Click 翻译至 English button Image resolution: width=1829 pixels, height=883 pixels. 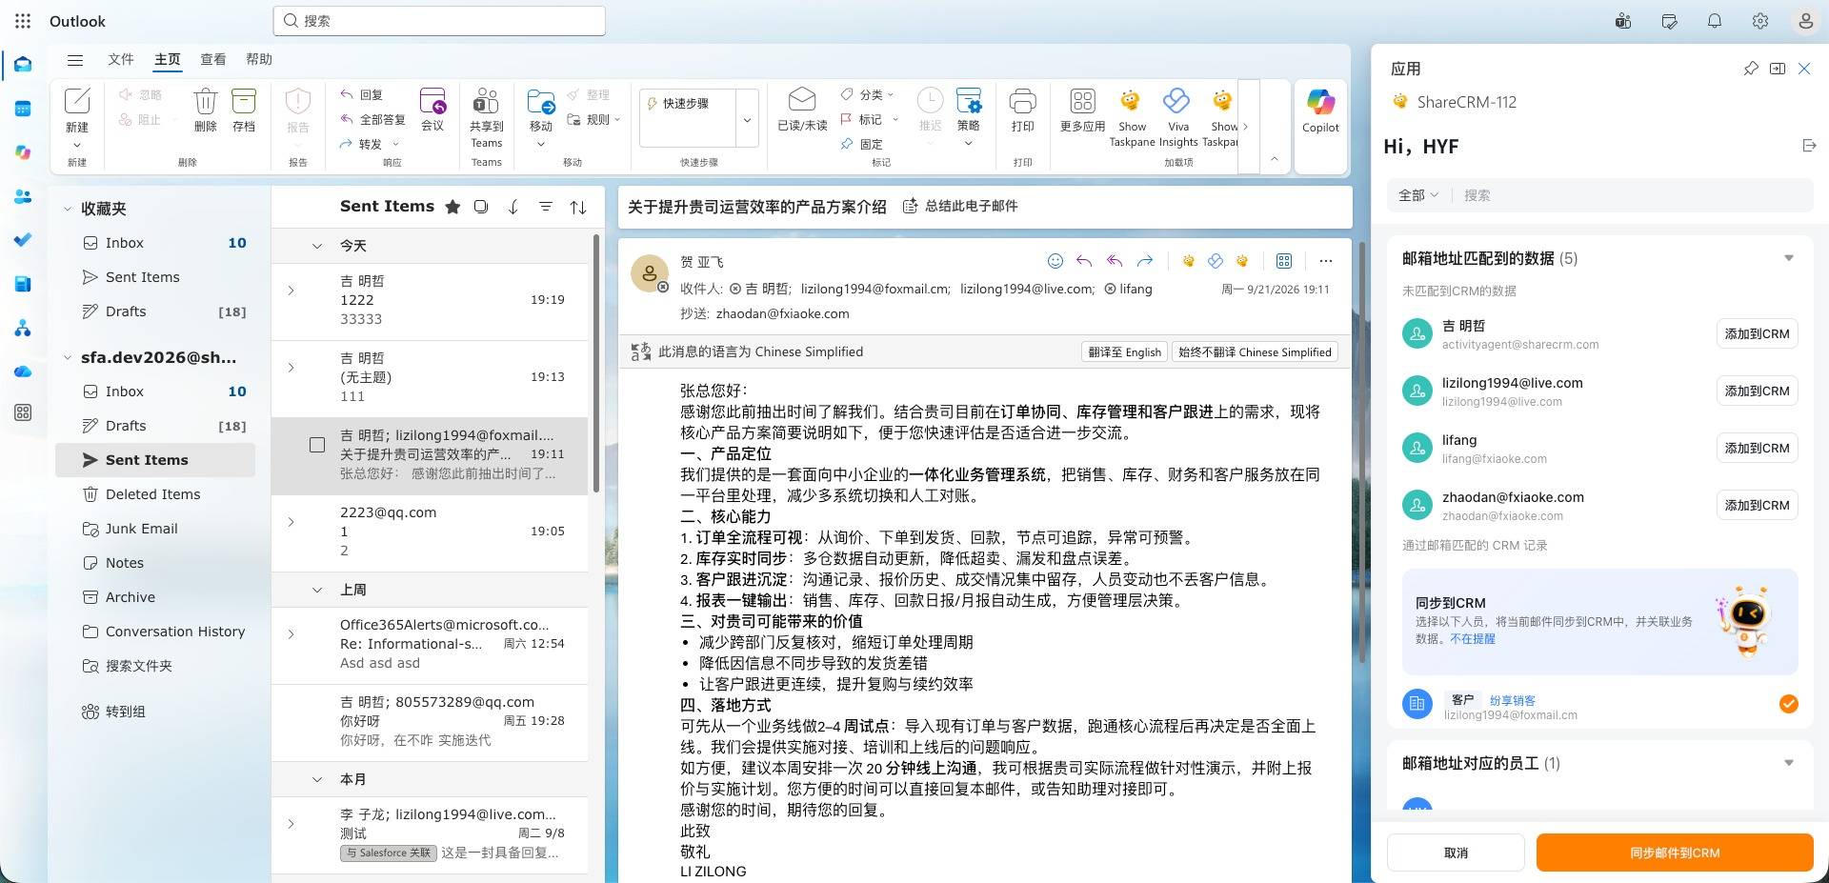1125,351
